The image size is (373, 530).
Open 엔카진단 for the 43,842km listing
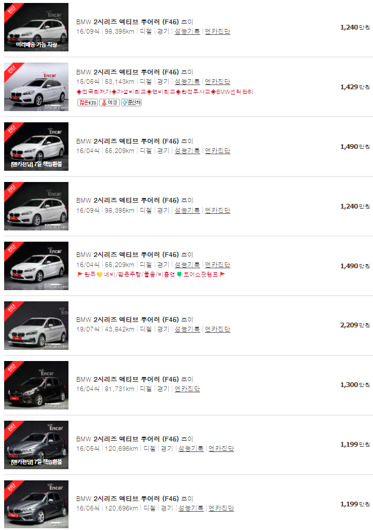pyautogui.click(x=217, y=329)
